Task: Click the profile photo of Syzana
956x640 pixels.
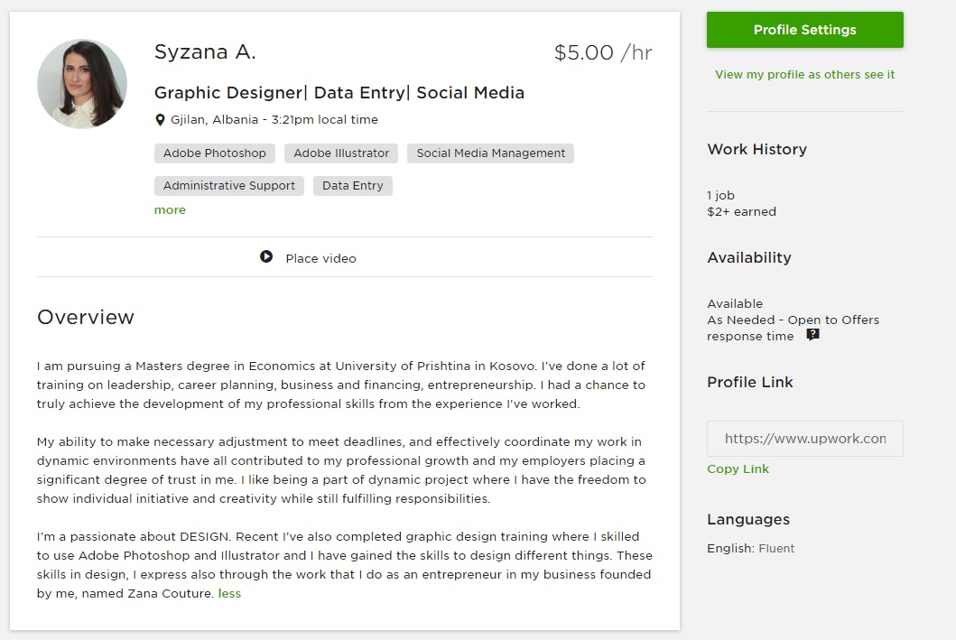Action: (82, 84)
